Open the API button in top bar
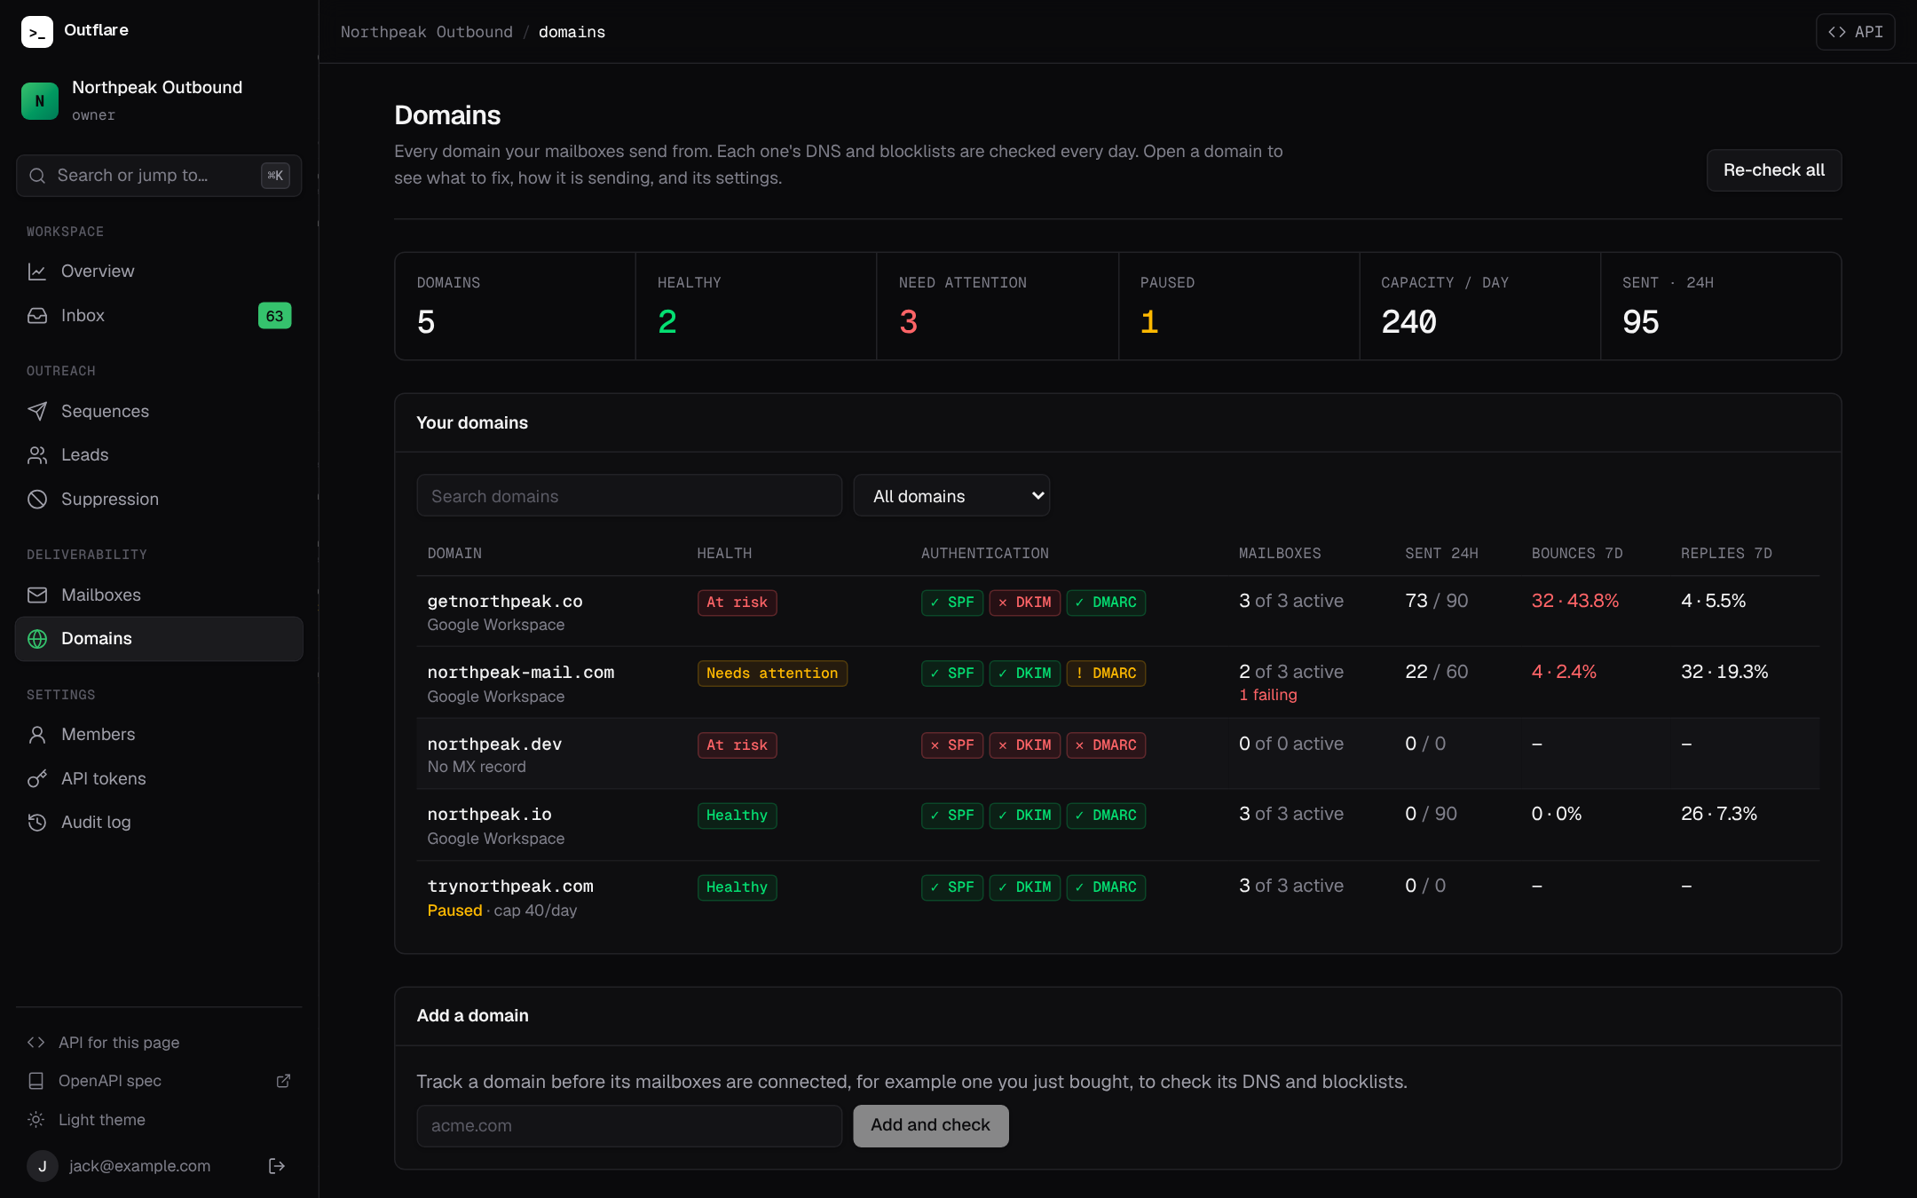The image size is (1917, 1198). [x=1855, y=32]
